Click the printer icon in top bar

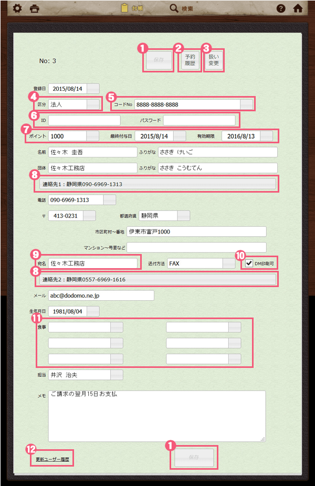[35, 8]
